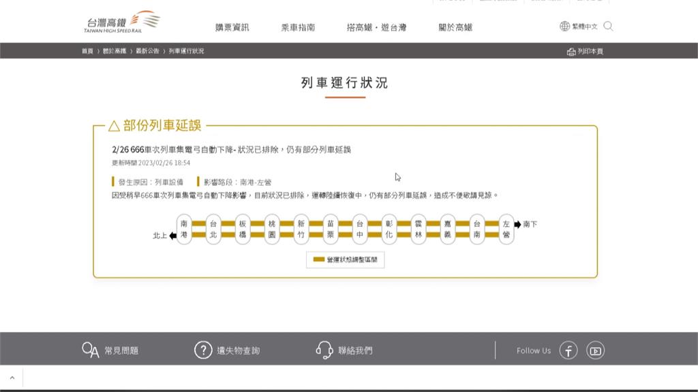Screen dimensions: 698x392
Task: Click the 2/26 666車次 announcement title
Action: click(231, 150)
